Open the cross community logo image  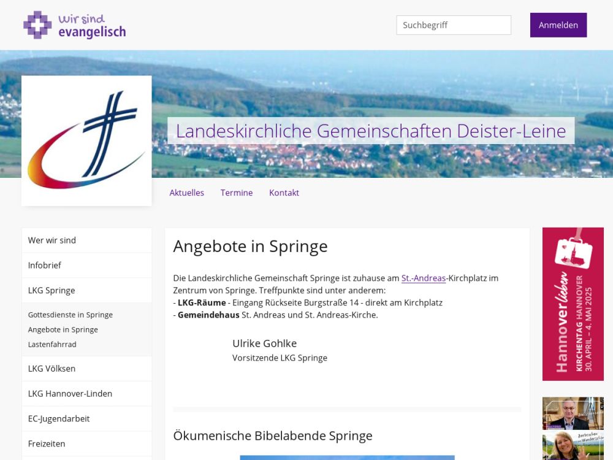click(x=86, y=141)
